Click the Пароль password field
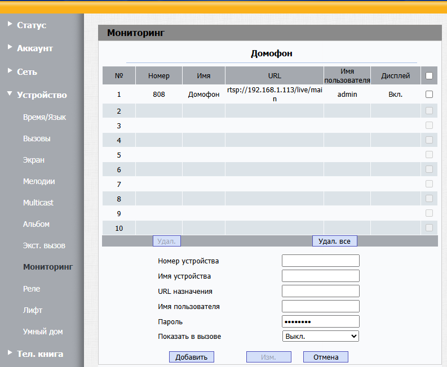 tap(320, 321)
